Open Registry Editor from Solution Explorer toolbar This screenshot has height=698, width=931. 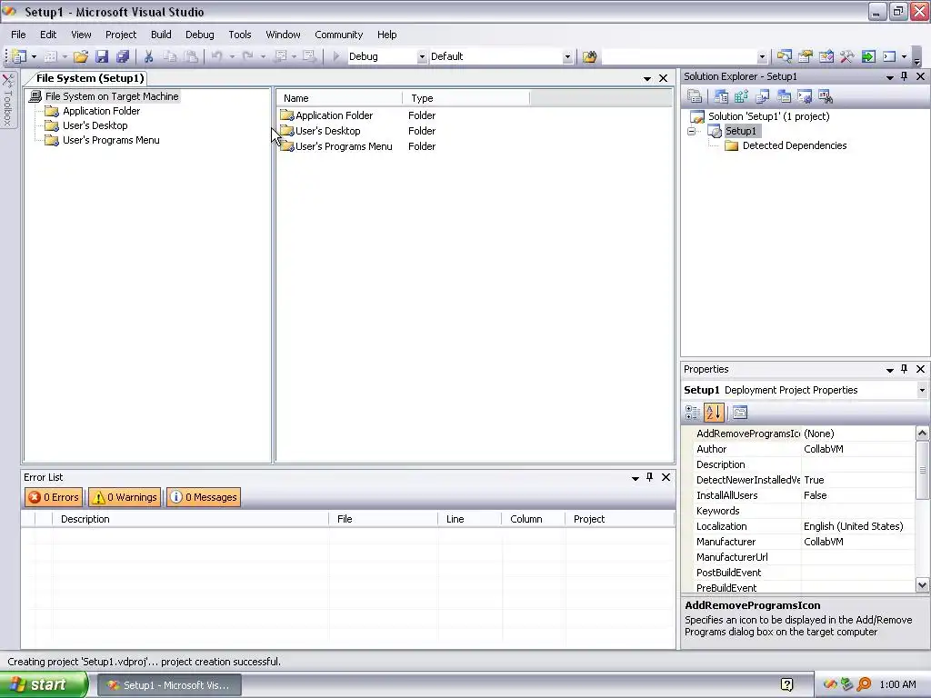(x=742, y=96)
